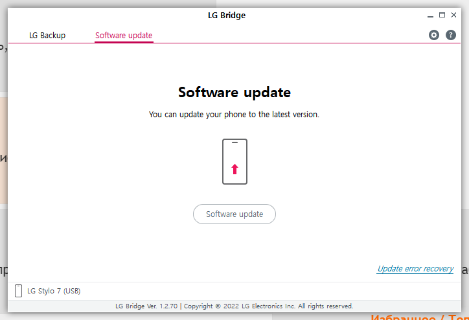469x320 pixels.
Task: Click the phone with arrow update illustration
Action: [x=234, y=161]
